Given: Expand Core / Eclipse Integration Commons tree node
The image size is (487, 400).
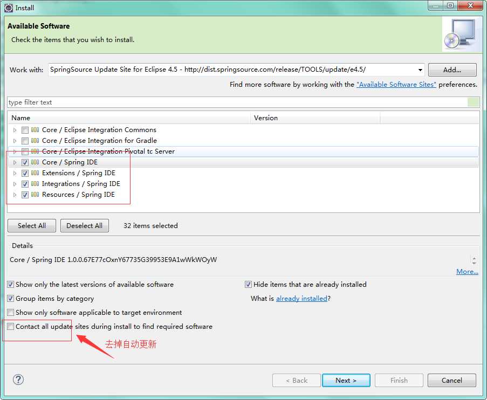Looking at the screenshot, I should tap(15, 130).
